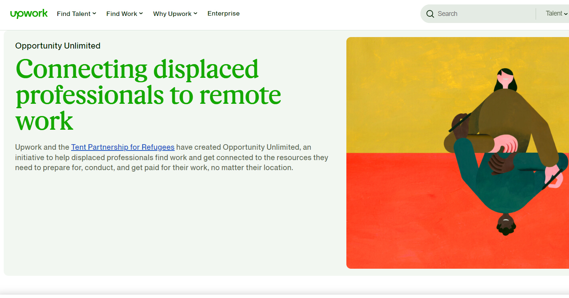
Task: Expand the chevron beside Why Upwork
Action: (196, 14)
